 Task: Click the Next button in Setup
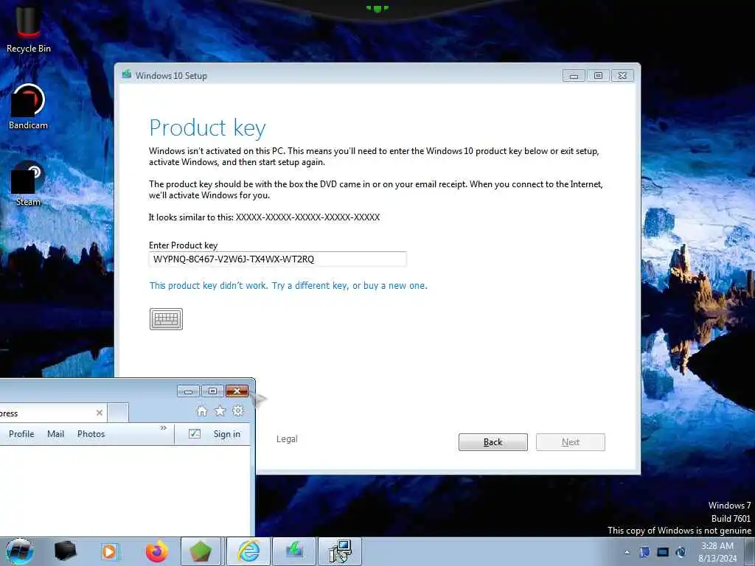coord(571,442)
